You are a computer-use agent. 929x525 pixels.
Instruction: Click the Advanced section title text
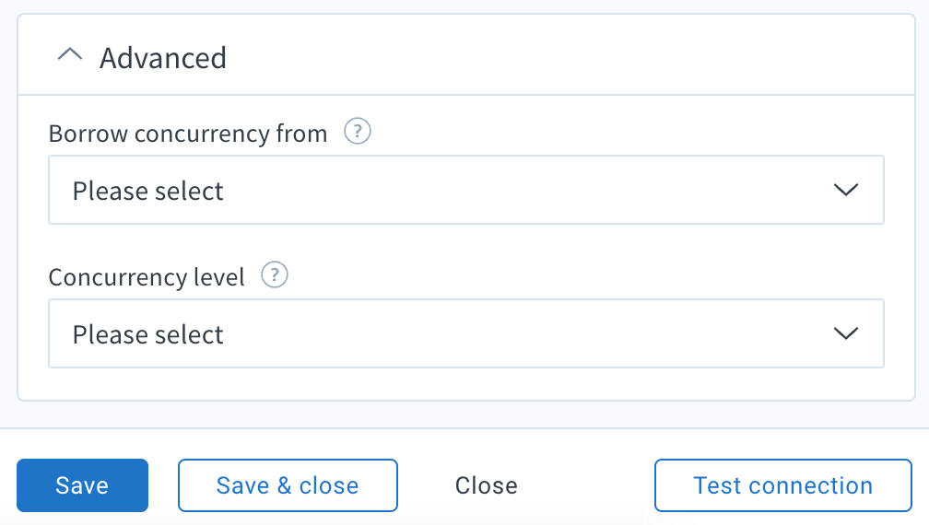(x=163, y=58)
